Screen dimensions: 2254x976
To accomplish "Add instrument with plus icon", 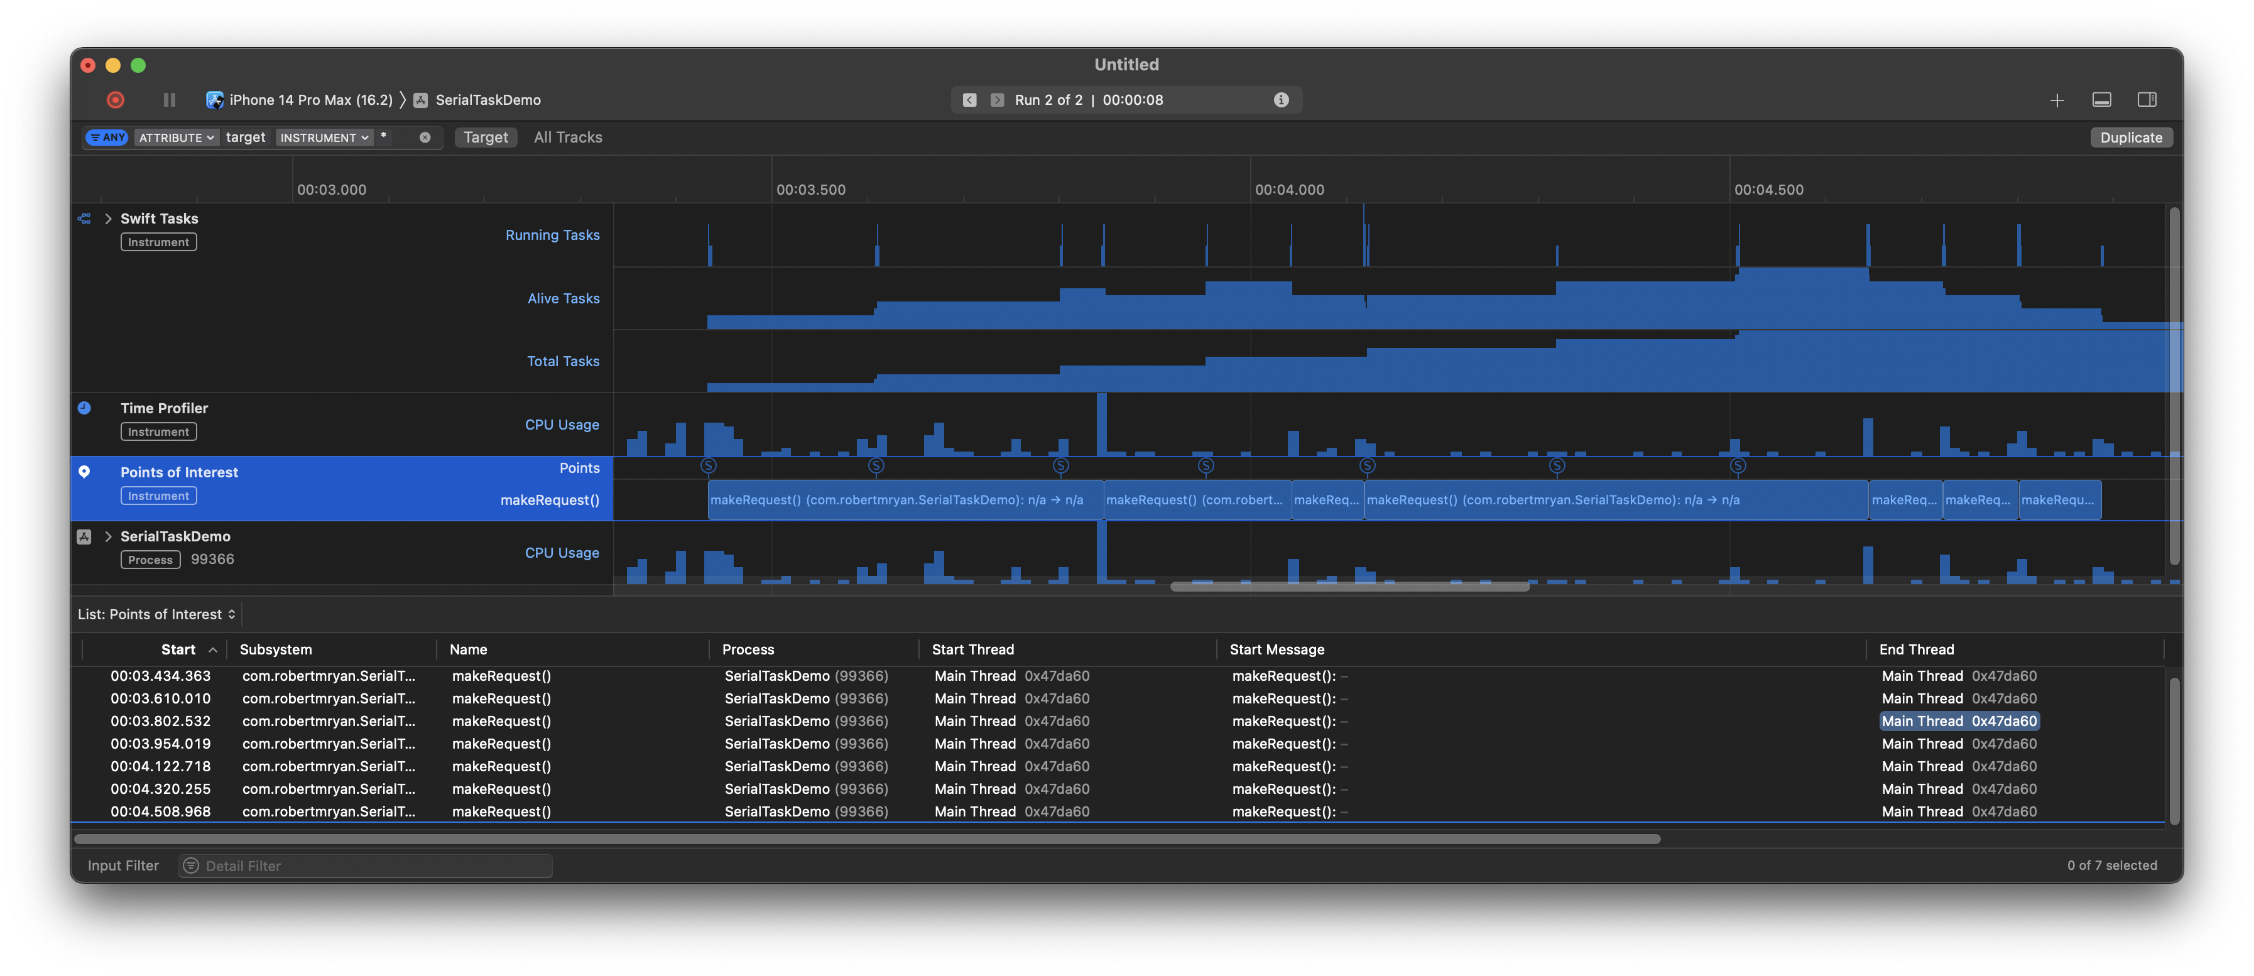I will pos(2057,100).
